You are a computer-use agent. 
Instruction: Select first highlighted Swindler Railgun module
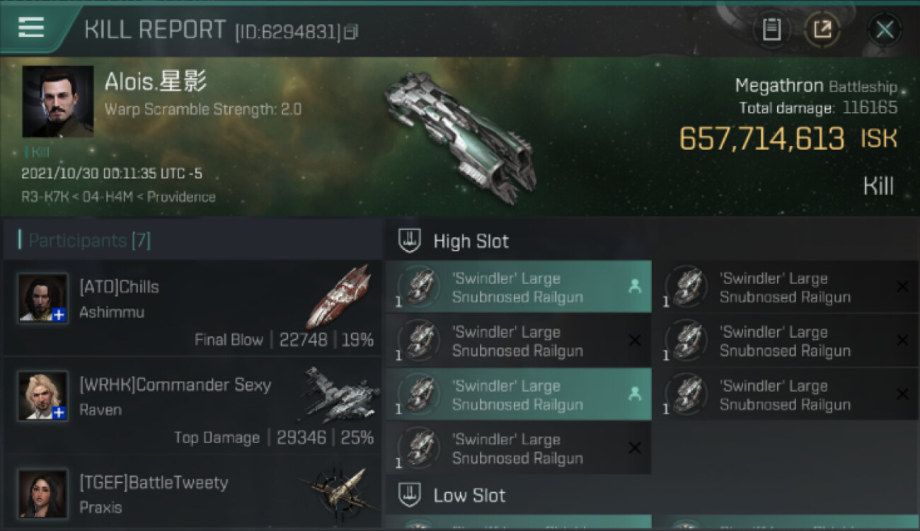[518, 287]
